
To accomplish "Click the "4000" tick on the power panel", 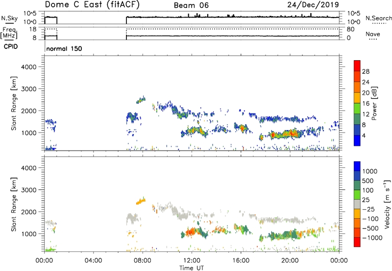I will (x=28, y=67).
